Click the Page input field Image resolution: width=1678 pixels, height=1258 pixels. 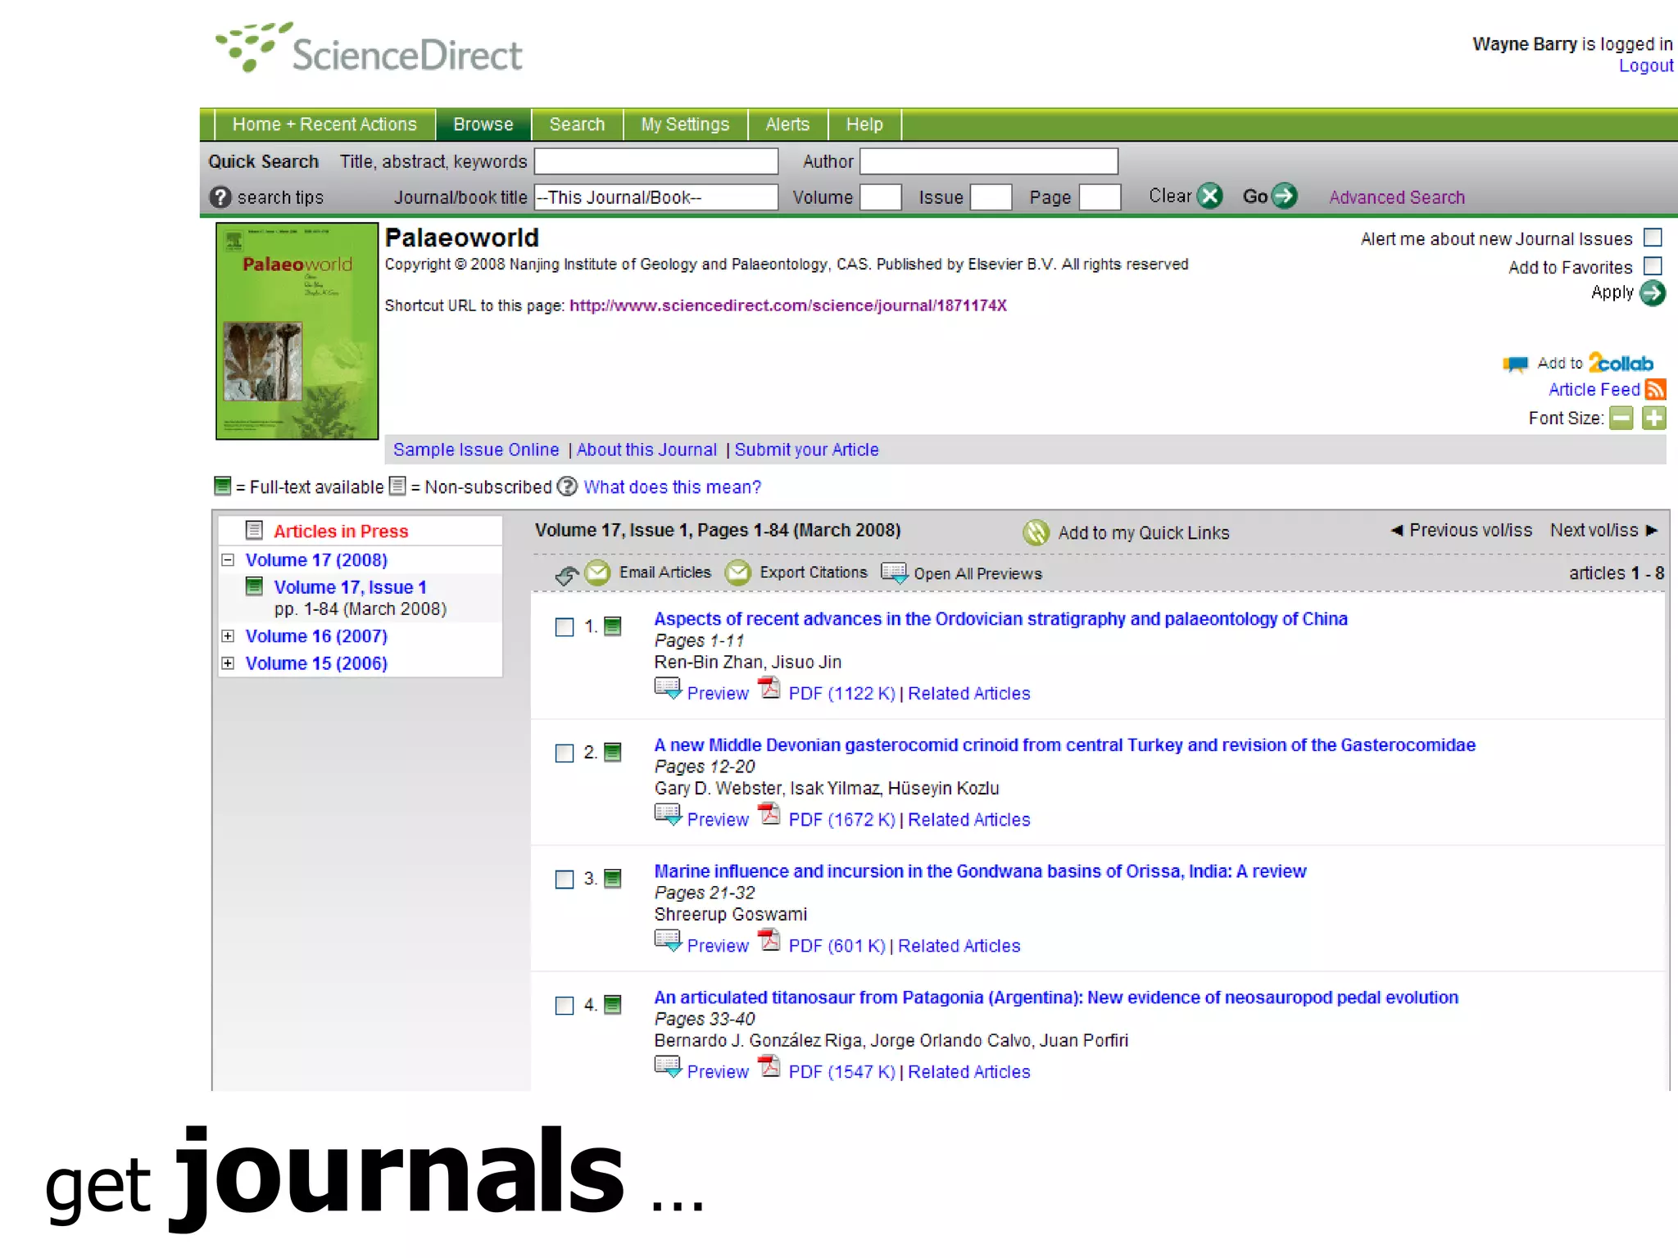pos(1100,197)
